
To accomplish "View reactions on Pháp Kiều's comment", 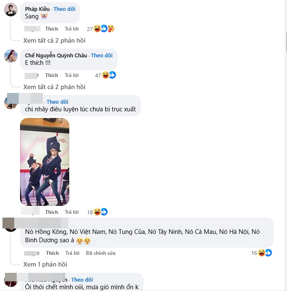I will tap(101, 29).
